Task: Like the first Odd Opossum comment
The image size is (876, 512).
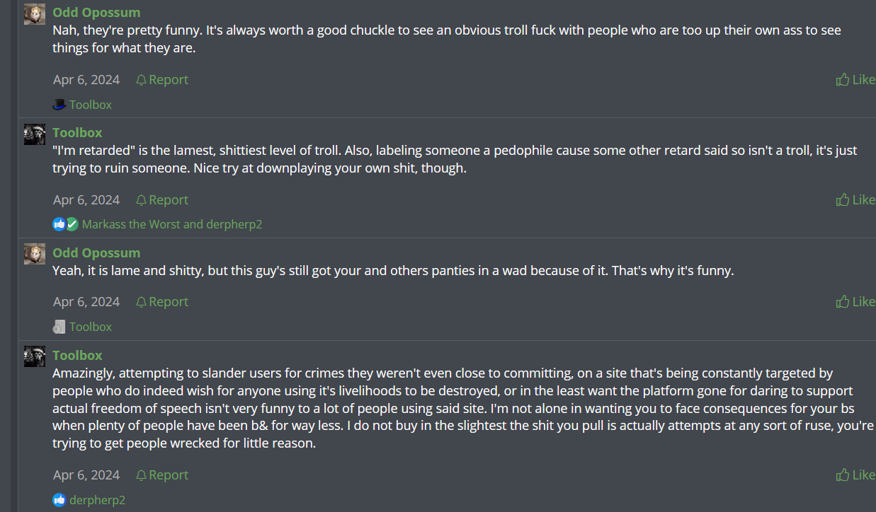Action: [855, 80]
